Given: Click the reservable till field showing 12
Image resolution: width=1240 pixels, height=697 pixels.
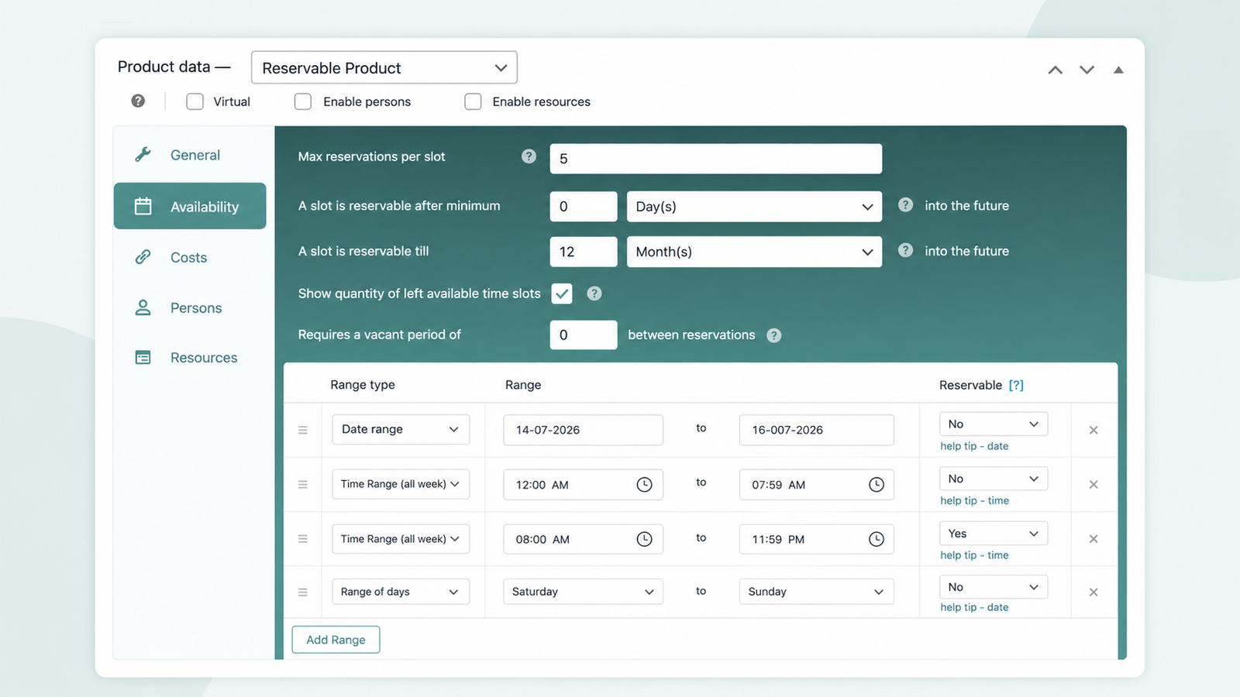Looking at the screenshot, I should pyautogui.click(x=584, y=252).
